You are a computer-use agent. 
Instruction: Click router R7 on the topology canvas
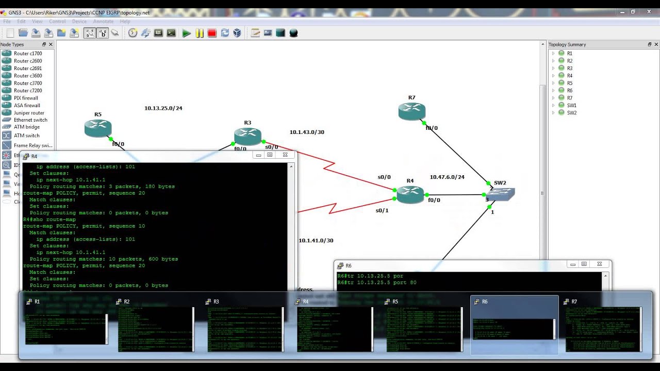(411, 111)
